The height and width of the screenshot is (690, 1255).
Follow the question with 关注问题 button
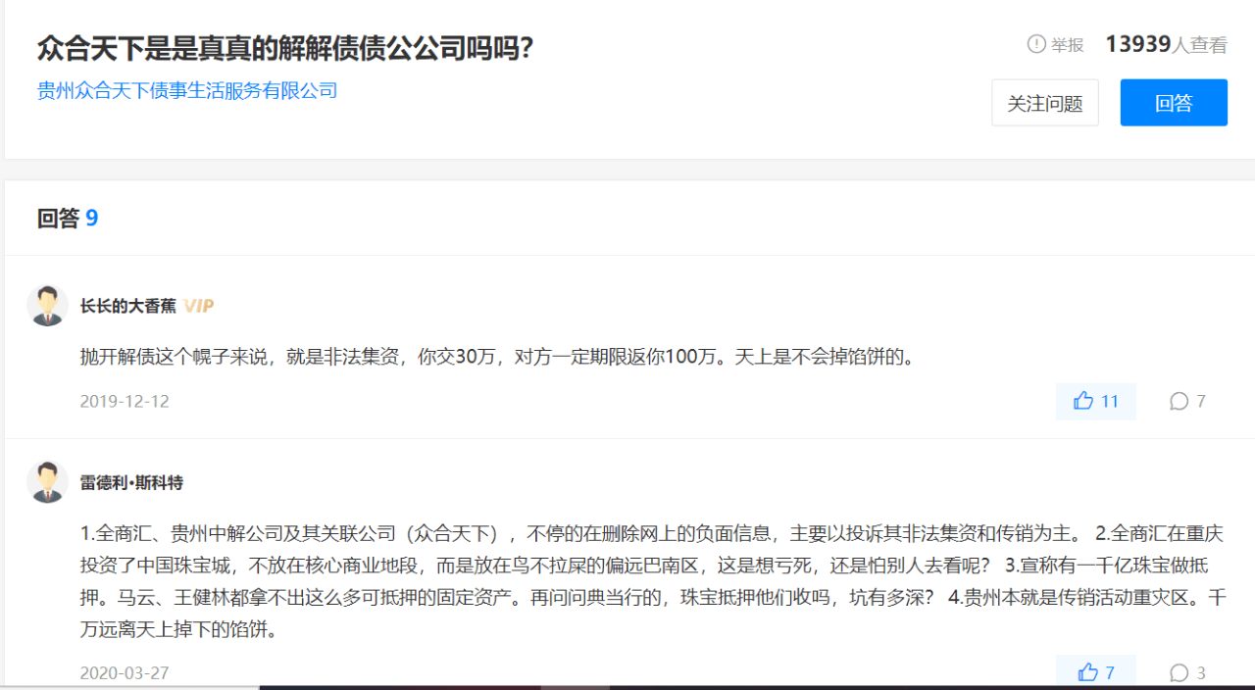click(x=1045, y=103)
